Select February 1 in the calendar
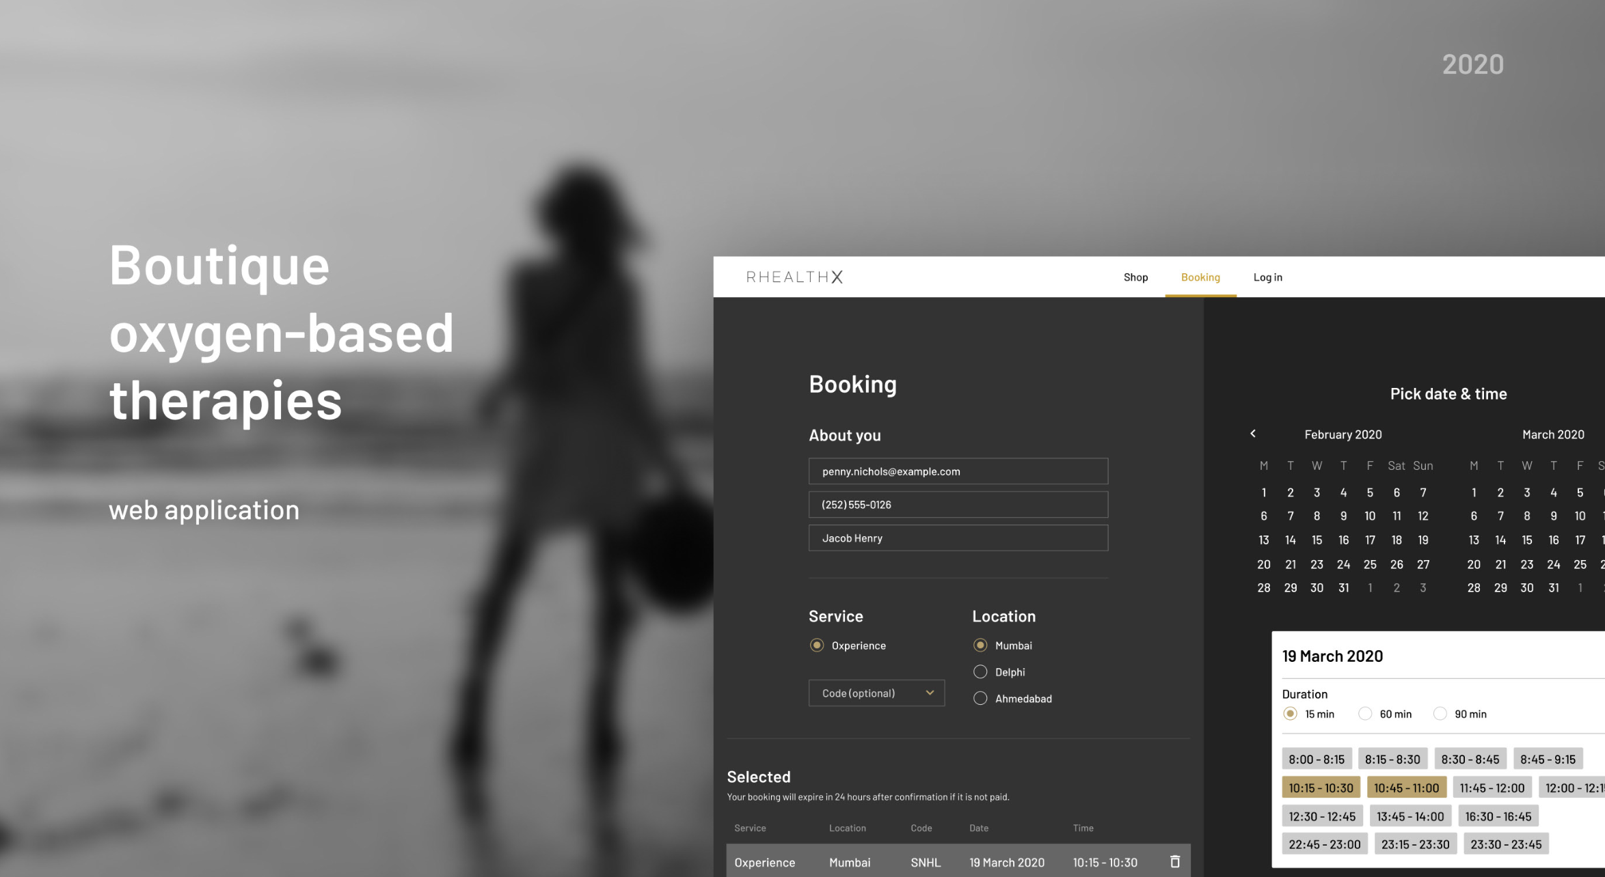Viewport: 1605px width, 877px height. coord(1263,492)
